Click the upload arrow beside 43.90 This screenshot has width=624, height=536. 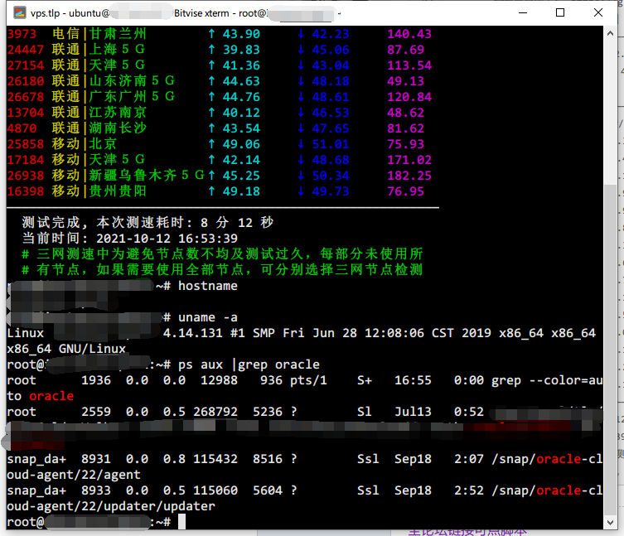[211, 34]
